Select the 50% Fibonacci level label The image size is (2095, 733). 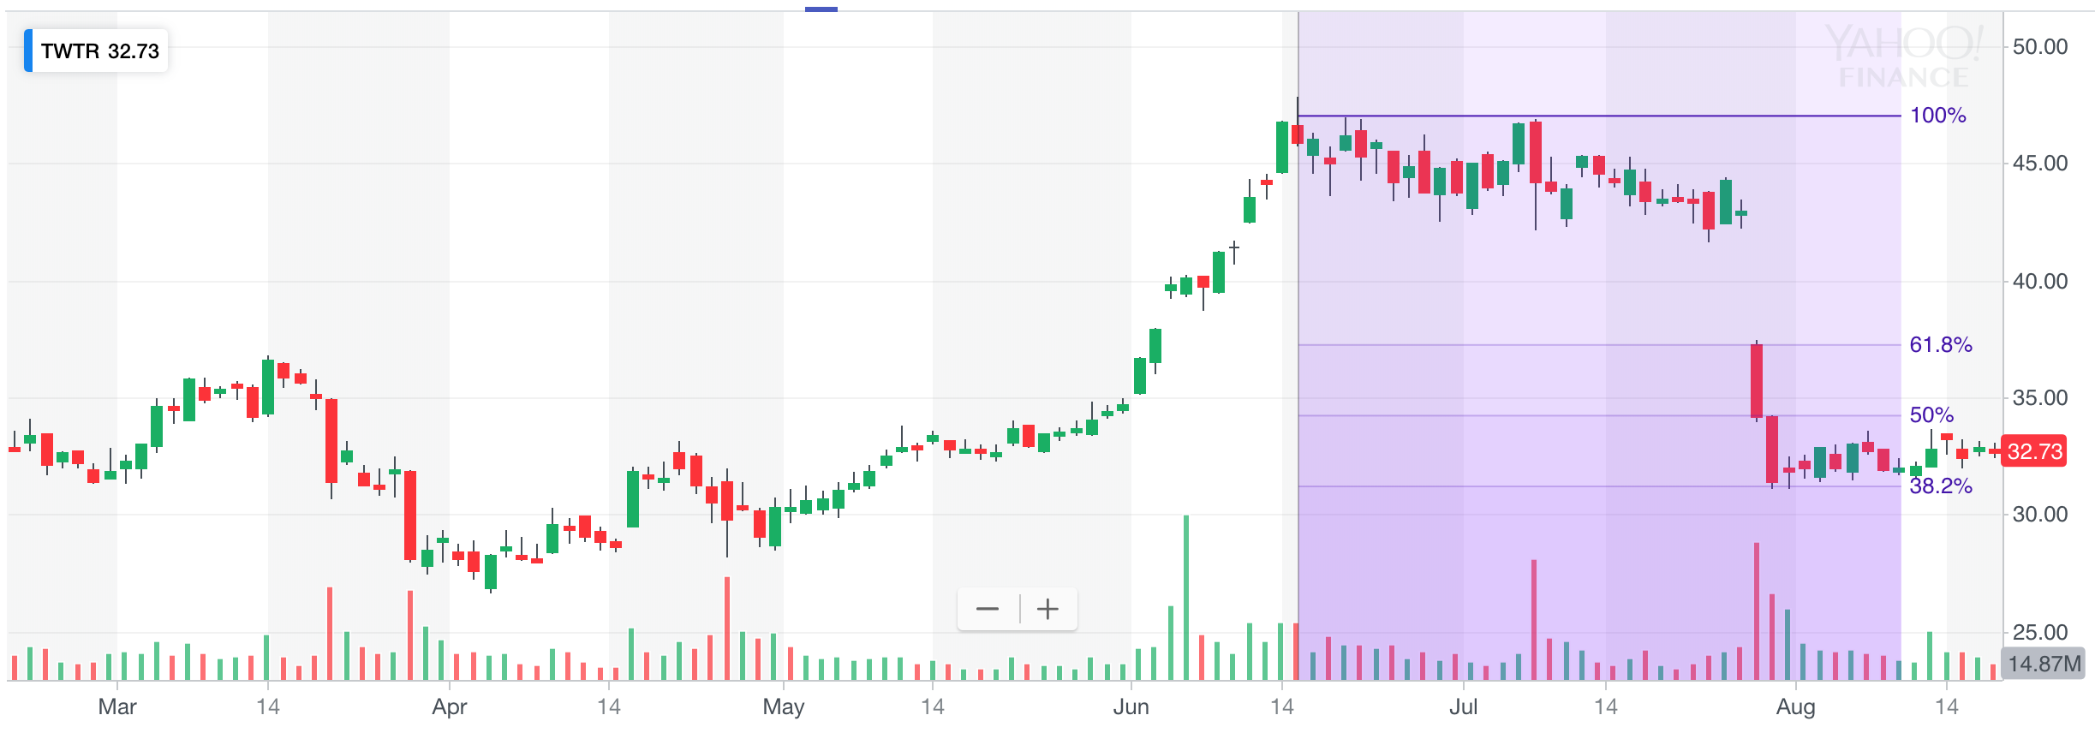(1931, 415)
